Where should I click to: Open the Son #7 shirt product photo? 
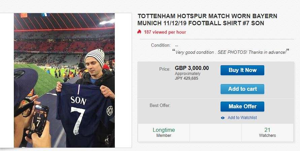click(64, 80)
